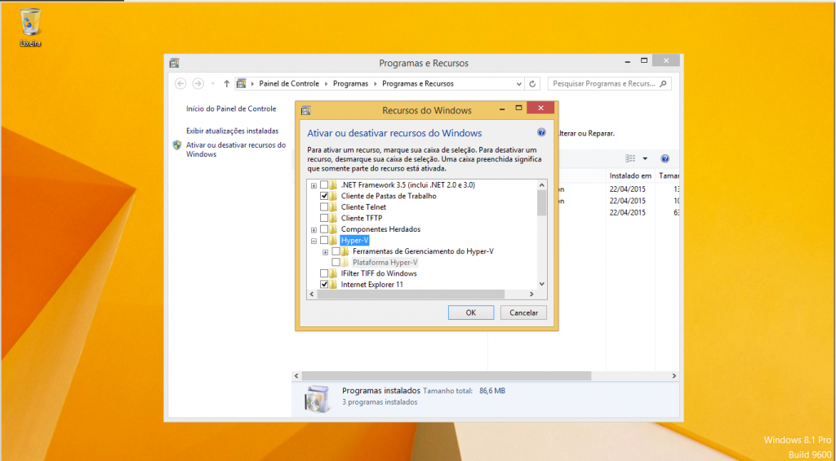Click scroll-right arrow of the features list
Viewport: 836px width, 461px height.
tap(531, 295)
